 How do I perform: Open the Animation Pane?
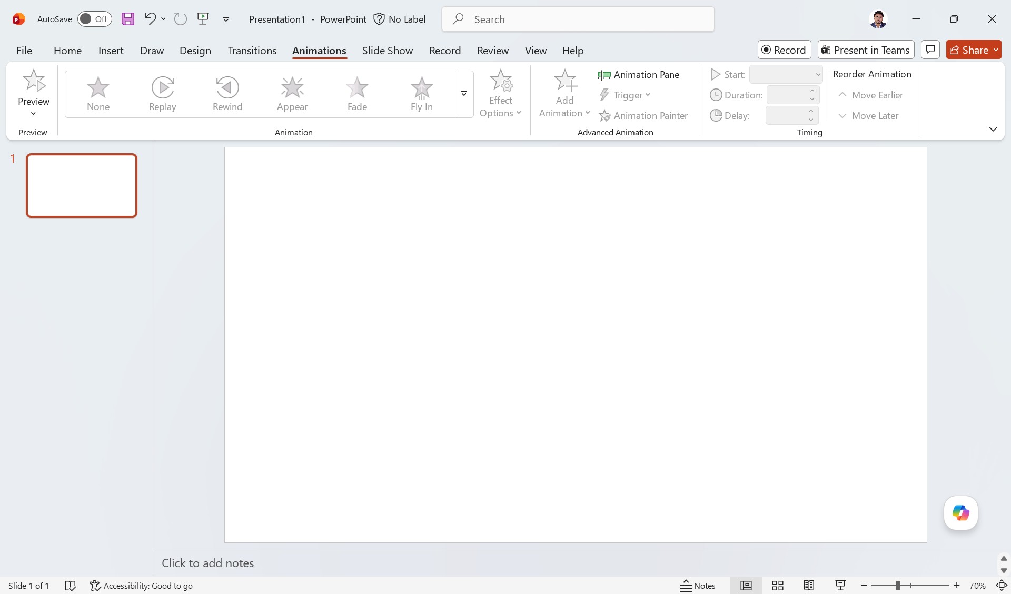(639, 75)
